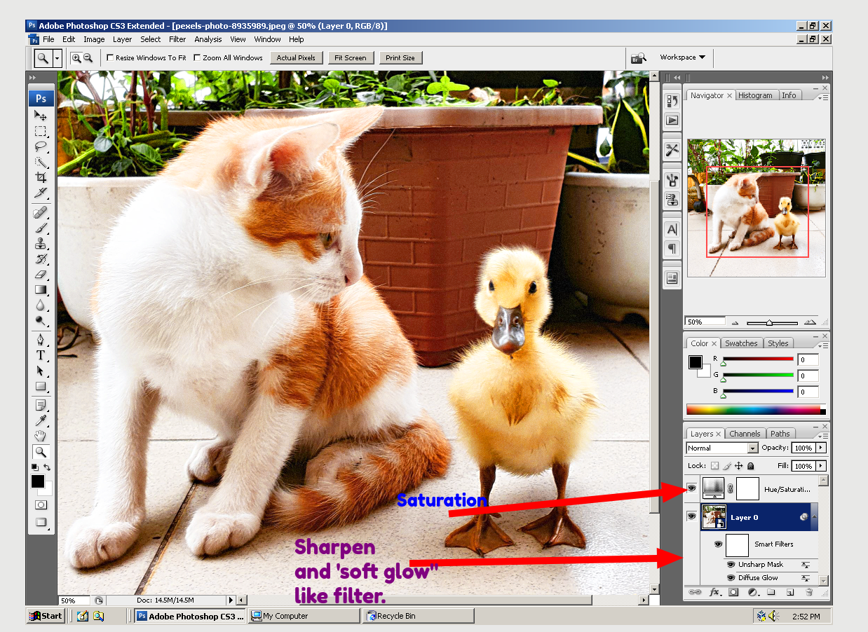This screenshot has width=868, height=632.
Task: Open the Opacity slider arrow
Action: pos(821,448)
